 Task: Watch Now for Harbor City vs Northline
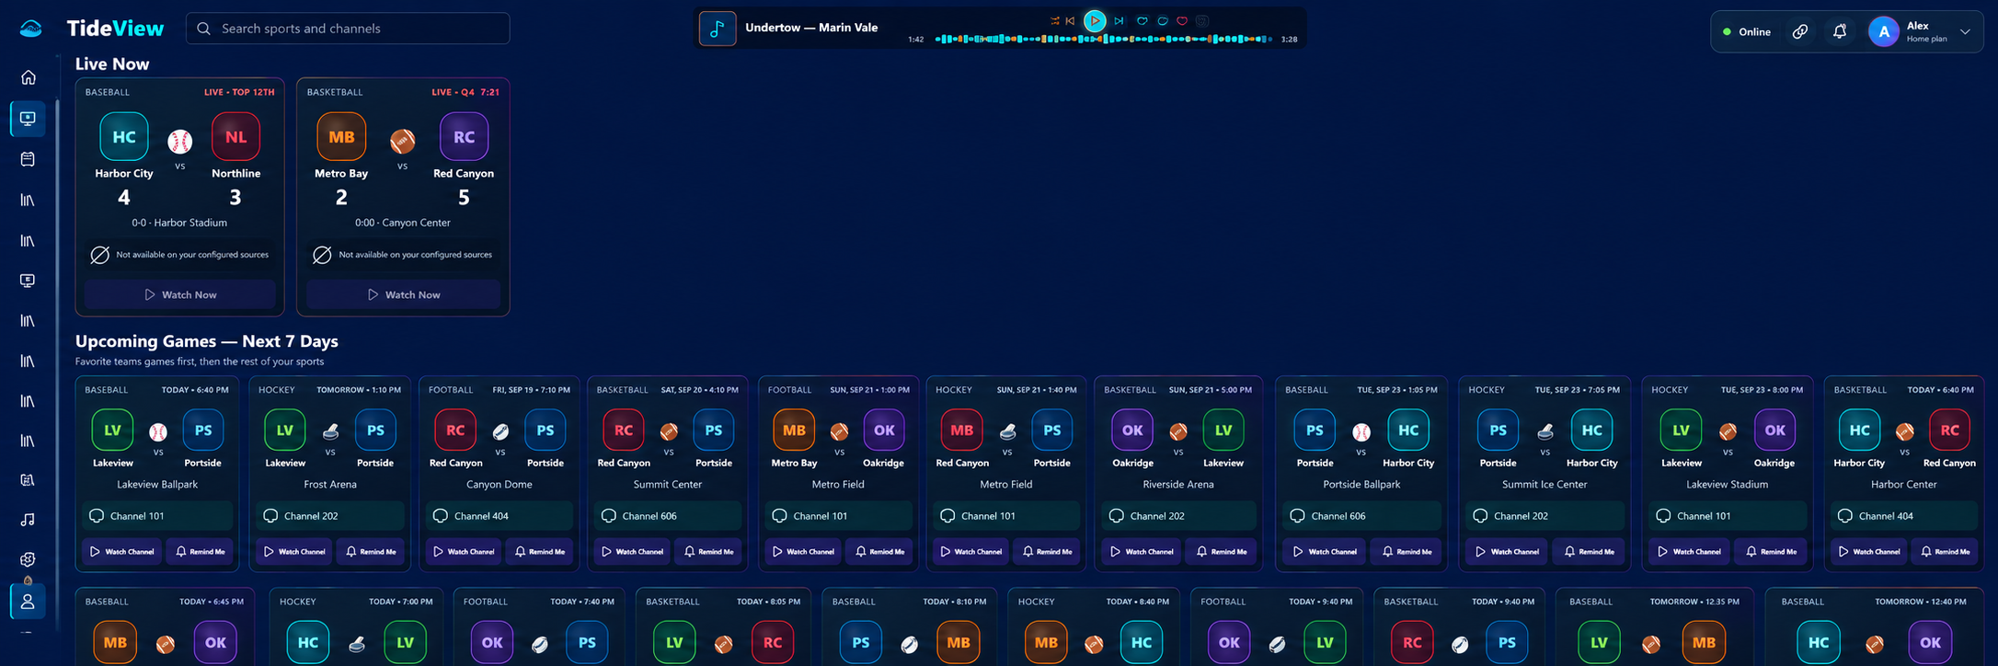point(180,294)
